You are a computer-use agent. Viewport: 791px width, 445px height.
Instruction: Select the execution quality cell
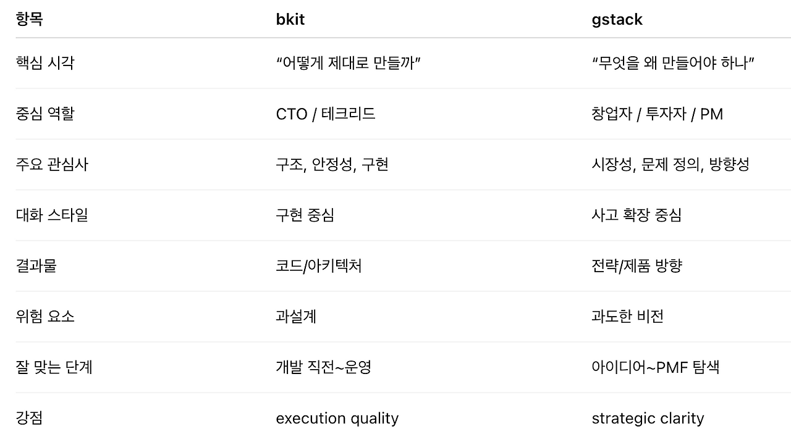[337, 418]
